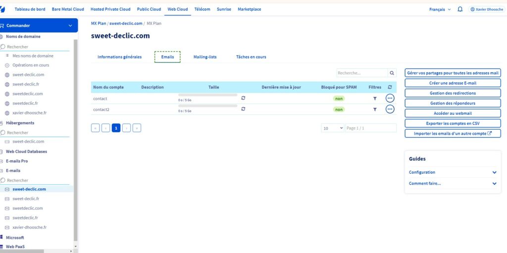Click Créer une adresse E-mail button
This screenshot has height=253, width=507.
(x=453, y=83)
